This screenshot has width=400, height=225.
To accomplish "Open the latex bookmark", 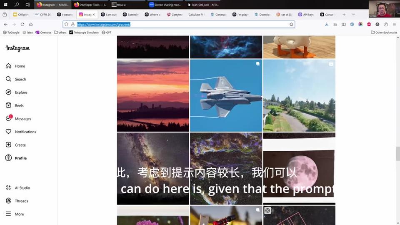I will (28, 32).
